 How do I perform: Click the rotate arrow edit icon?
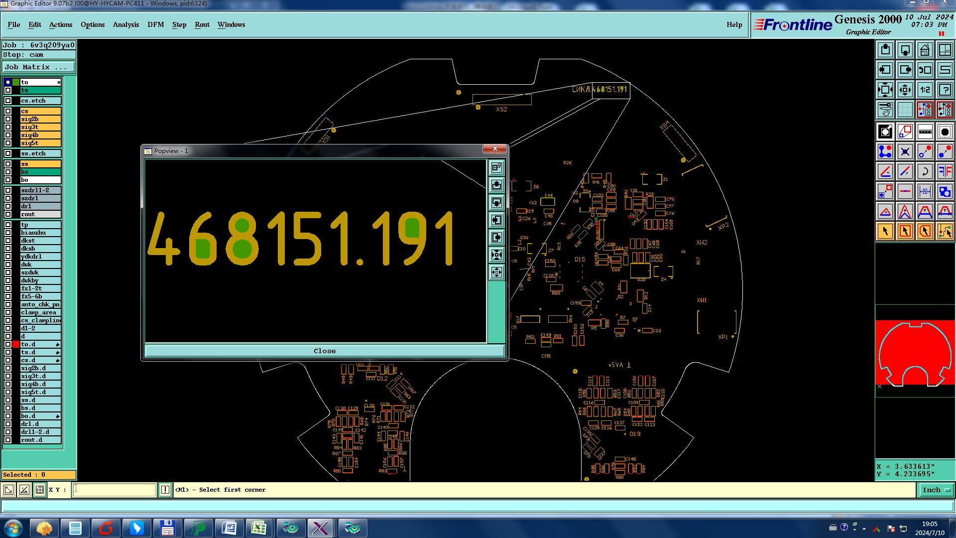click(x=925, y=171)
